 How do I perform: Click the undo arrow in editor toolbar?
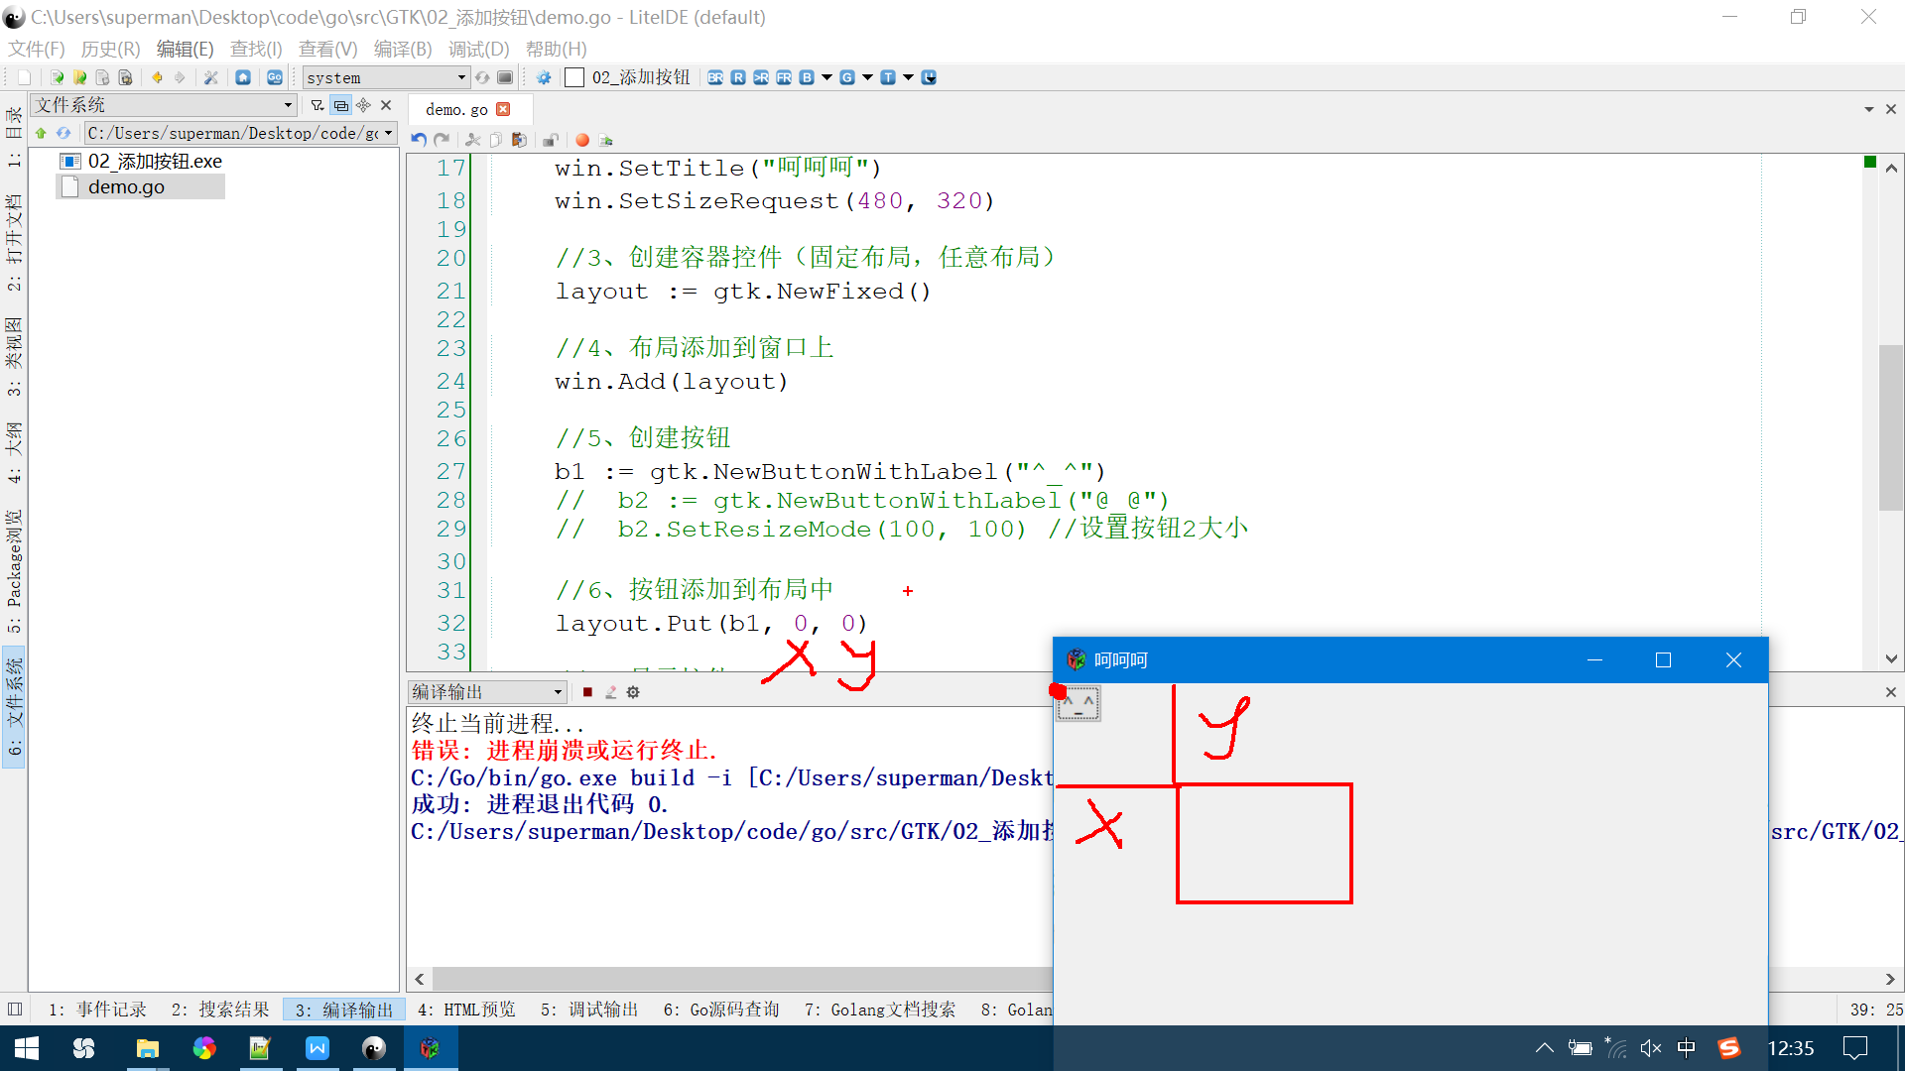pos(419,140)
